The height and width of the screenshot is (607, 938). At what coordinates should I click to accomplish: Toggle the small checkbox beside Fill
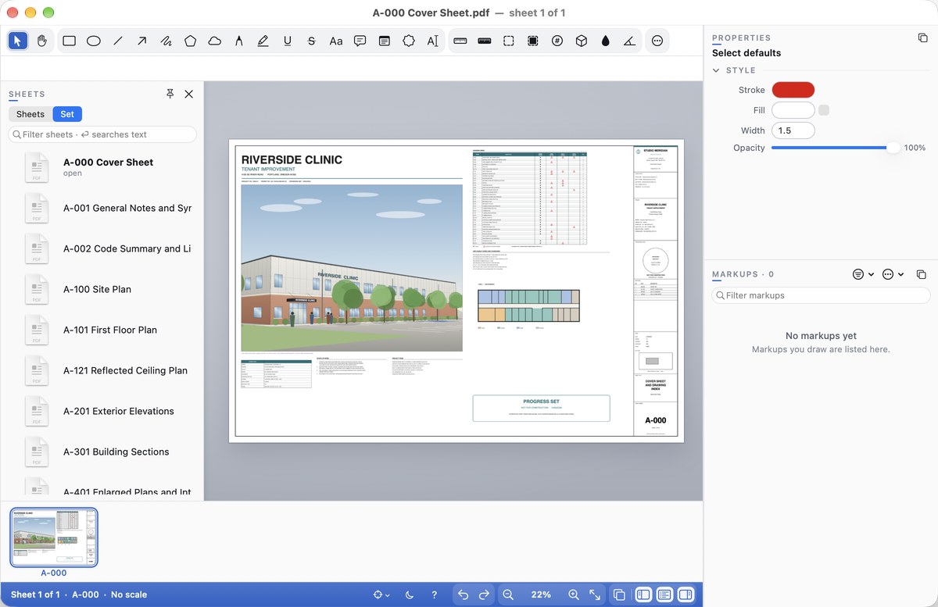(x=824, y=110)
